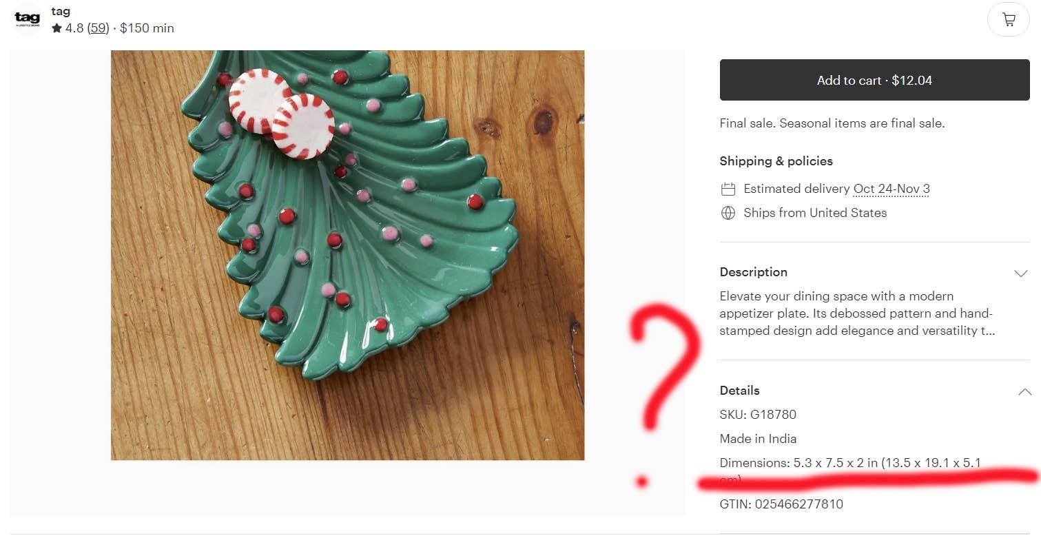Open the 59 reviews link

(99, 28)
